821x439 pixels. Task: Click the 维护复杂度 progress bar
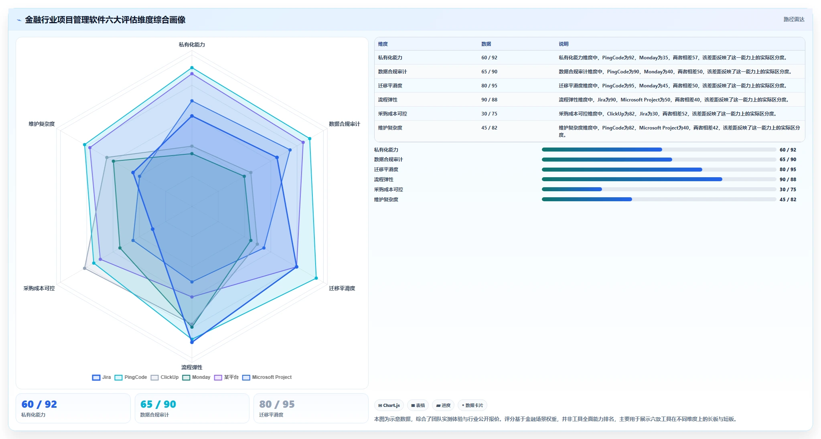(x=659, y=199)
